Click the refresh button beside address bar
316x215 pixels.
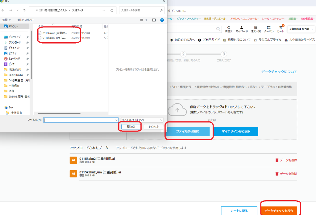tap(111, 11)
